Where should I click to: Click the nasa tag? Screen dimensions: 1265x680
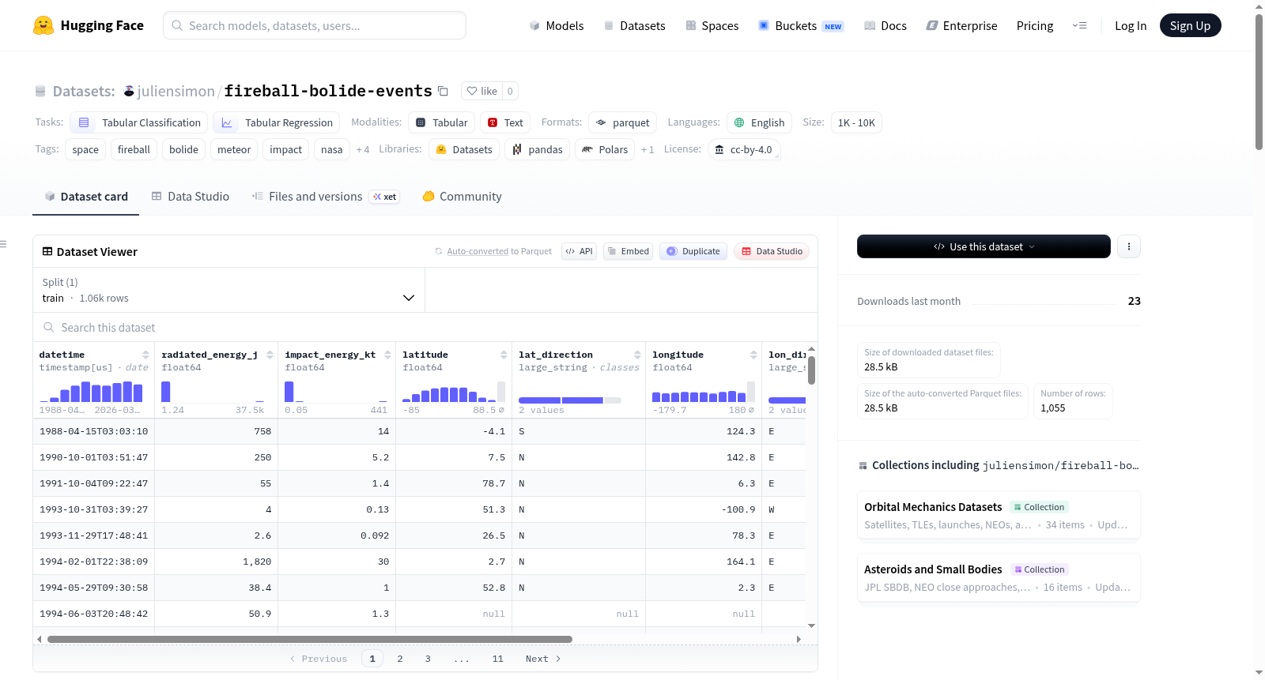332,149
